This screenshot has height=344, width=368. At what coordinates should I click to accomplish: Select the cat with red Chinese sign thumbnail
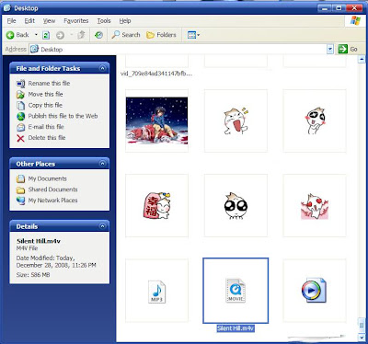pos(156,205)
